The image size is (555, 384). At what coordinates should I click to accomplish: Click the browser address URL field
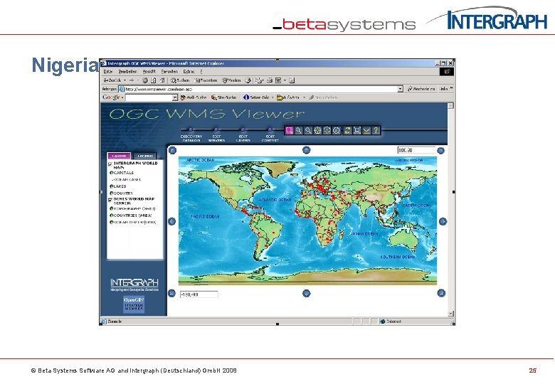tap(260, 89)
